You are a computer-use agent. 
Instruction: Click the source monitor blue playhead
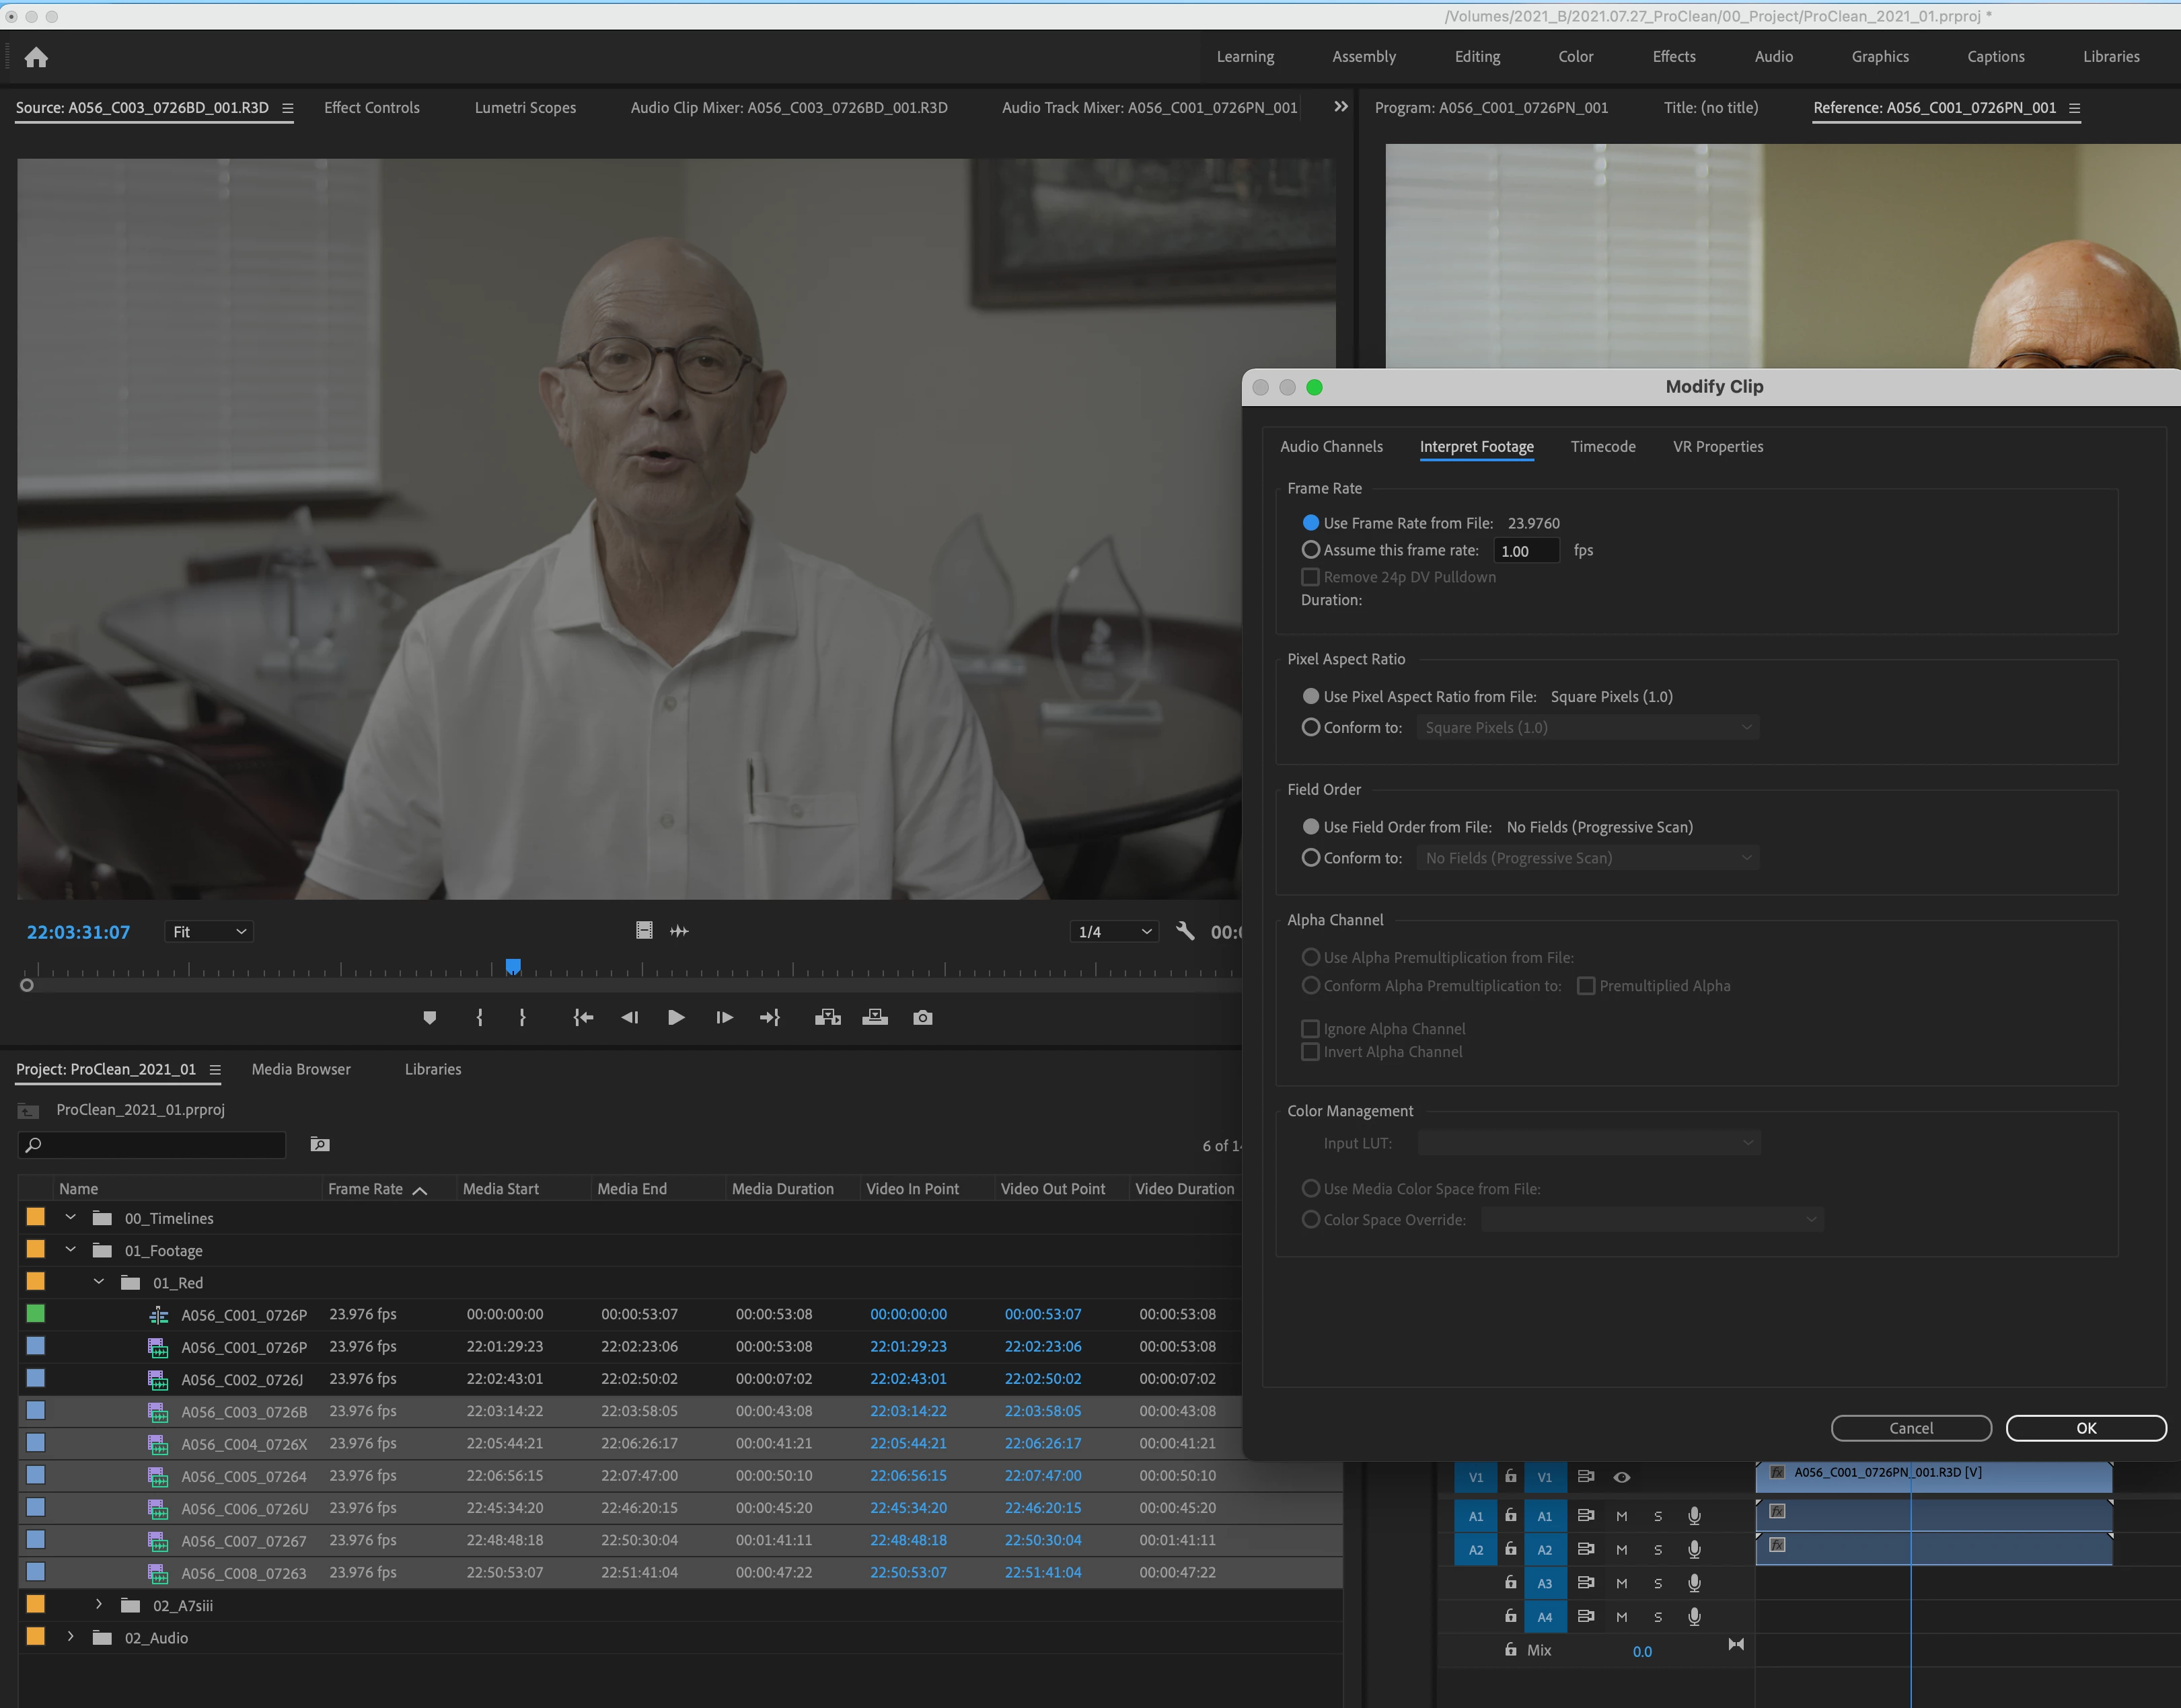coord(513,966)
